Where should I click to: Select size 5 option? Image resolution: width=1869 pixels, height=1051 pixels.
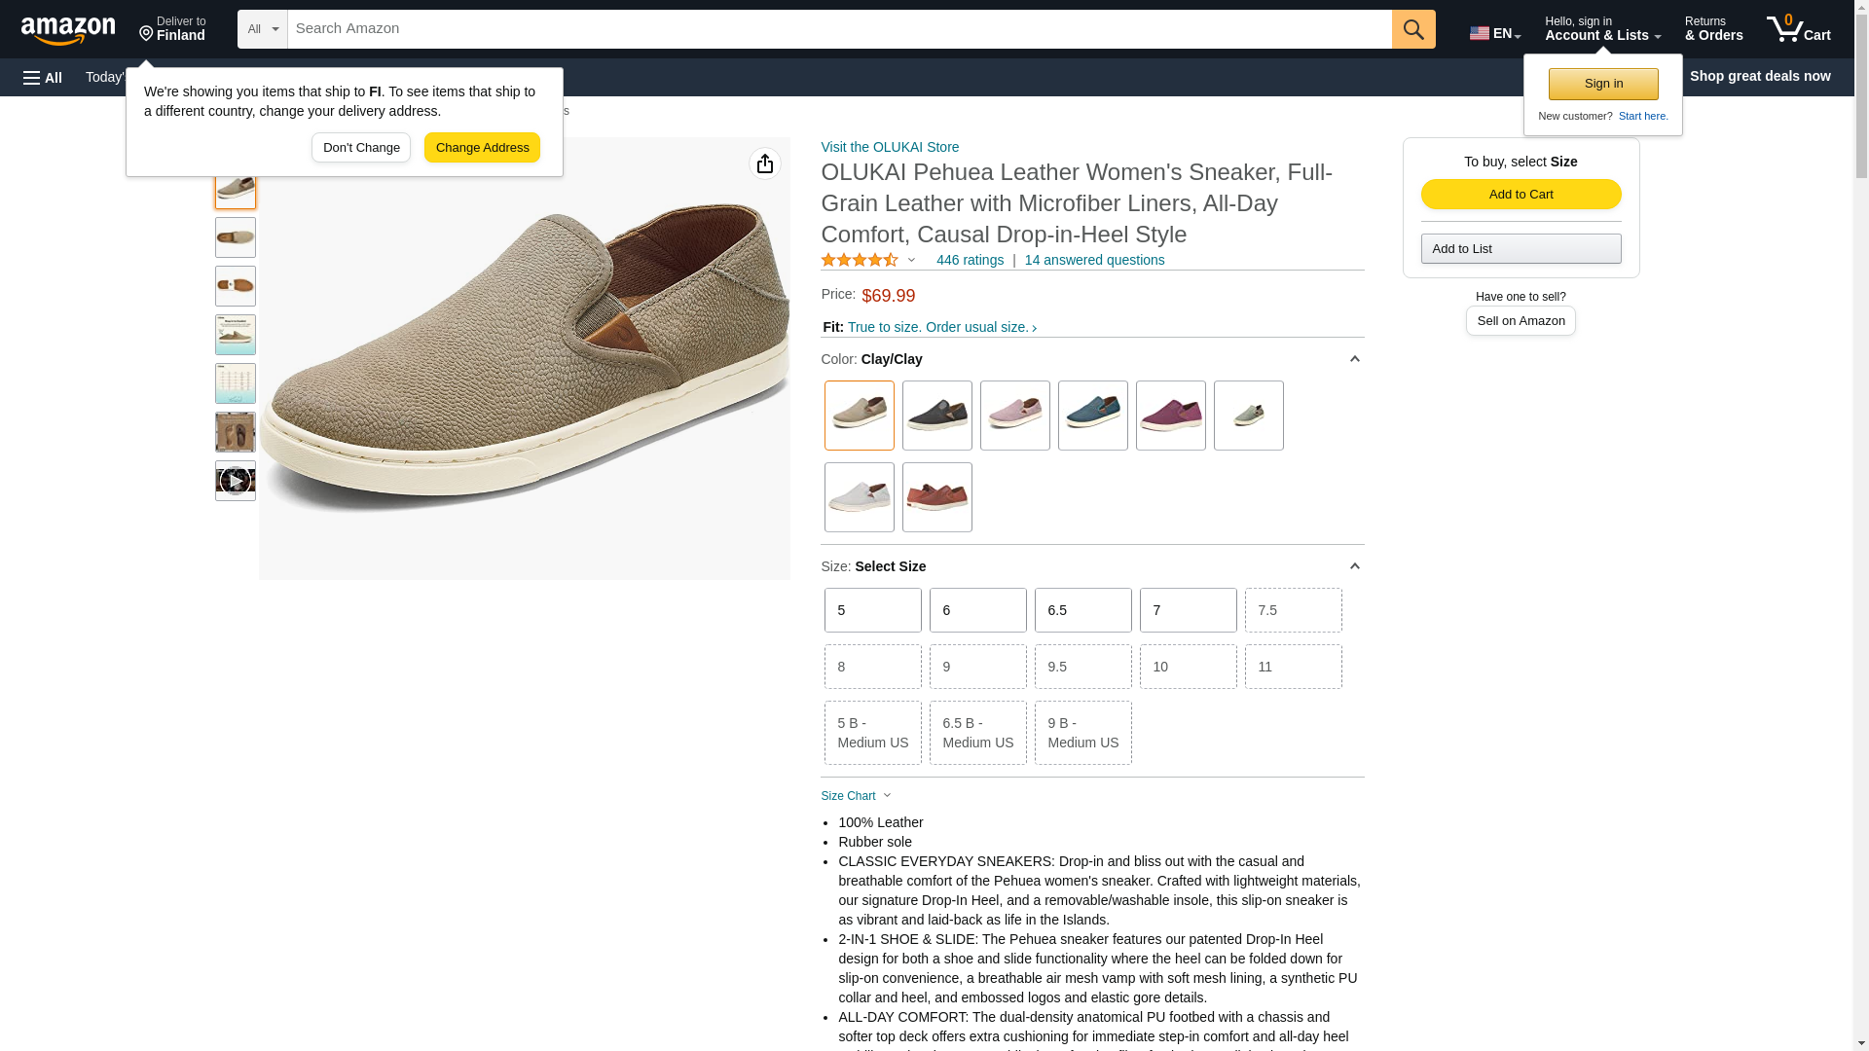tap(872, 610)
